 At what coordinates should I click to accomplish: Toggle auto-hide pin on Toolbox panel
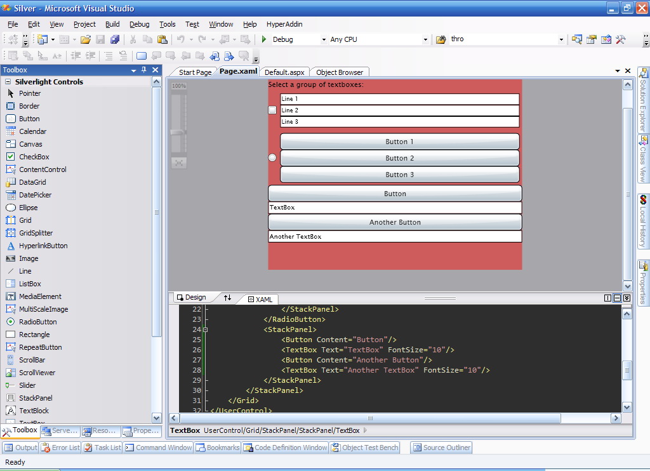tap(144, 70)
